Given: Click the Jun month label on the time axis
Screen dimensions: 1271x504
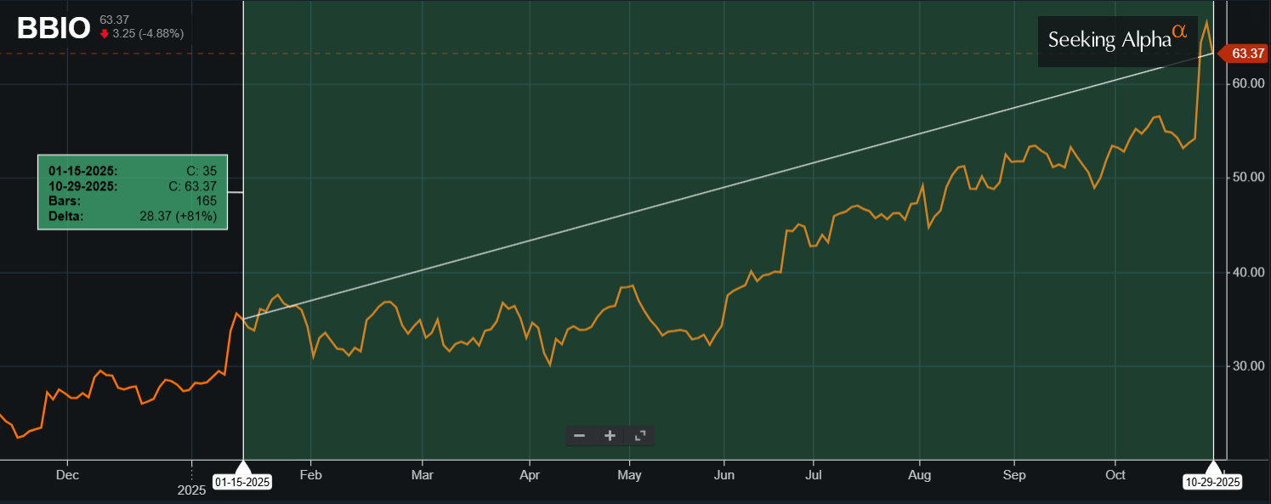Looking at the screenshot, I should pyautogui.click(x=724, y=476).
